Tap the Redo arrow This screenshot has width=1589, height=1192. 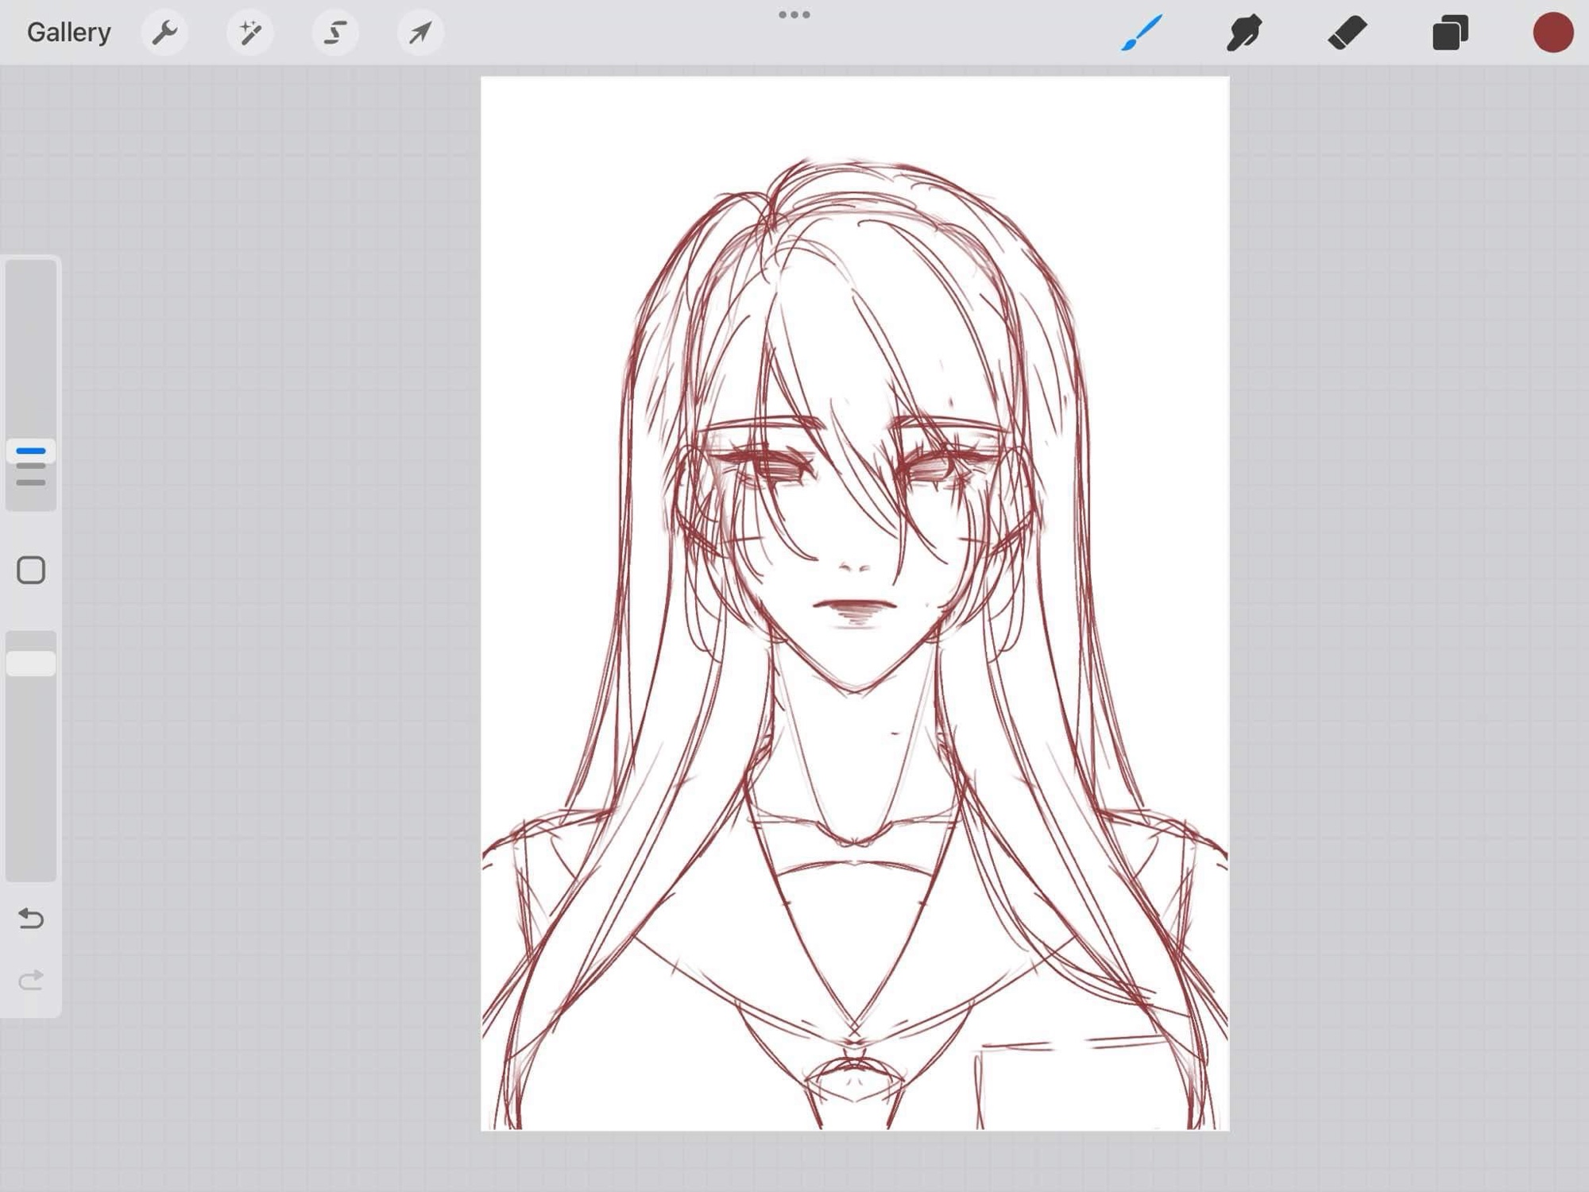pyautogui.click(x=31, y=980)
